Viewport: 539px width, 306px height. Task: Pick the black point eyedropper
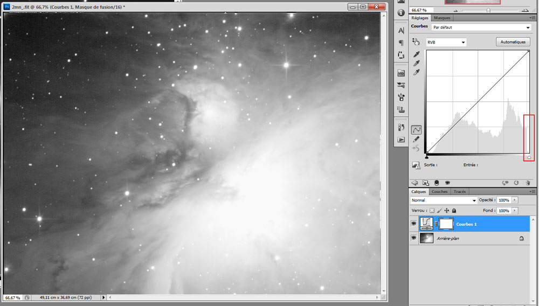coord(416,54)
